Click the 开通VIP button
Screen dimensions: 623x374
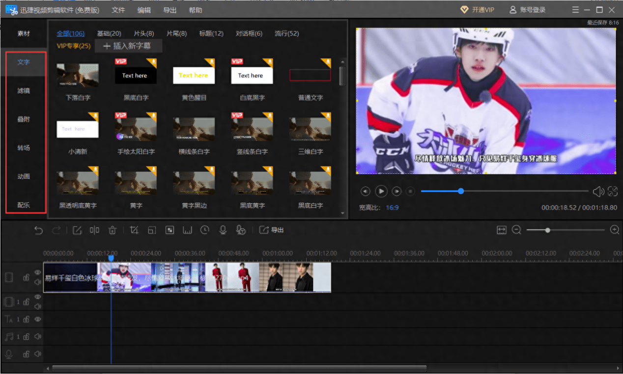477,10
